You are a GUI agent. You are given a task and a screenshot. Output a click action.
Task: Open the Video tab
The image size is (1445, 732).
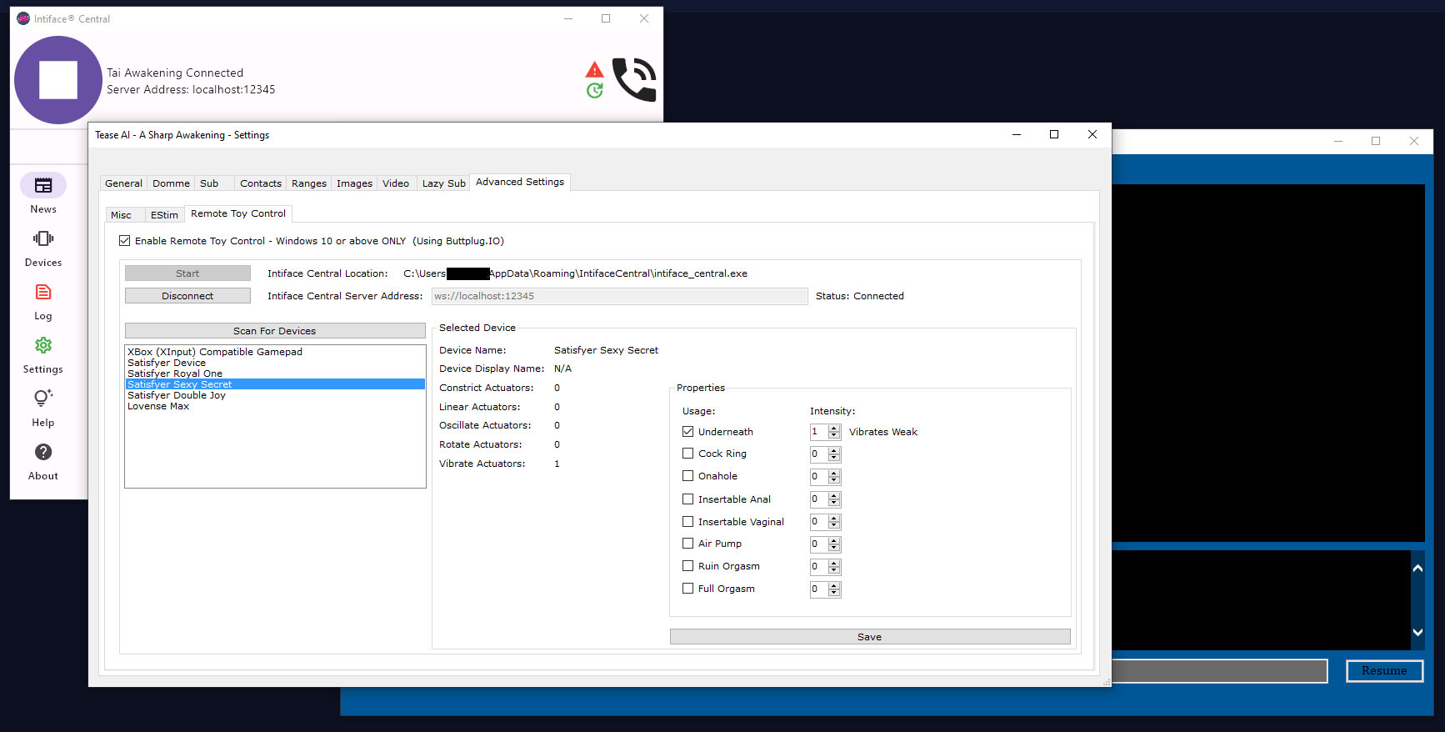(x=396, y=183)
